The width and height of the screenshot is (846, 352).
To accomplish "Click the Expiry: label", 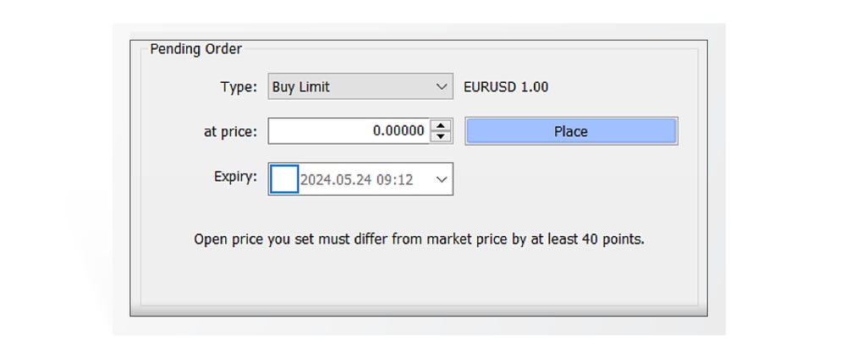I will click(235, 178).
